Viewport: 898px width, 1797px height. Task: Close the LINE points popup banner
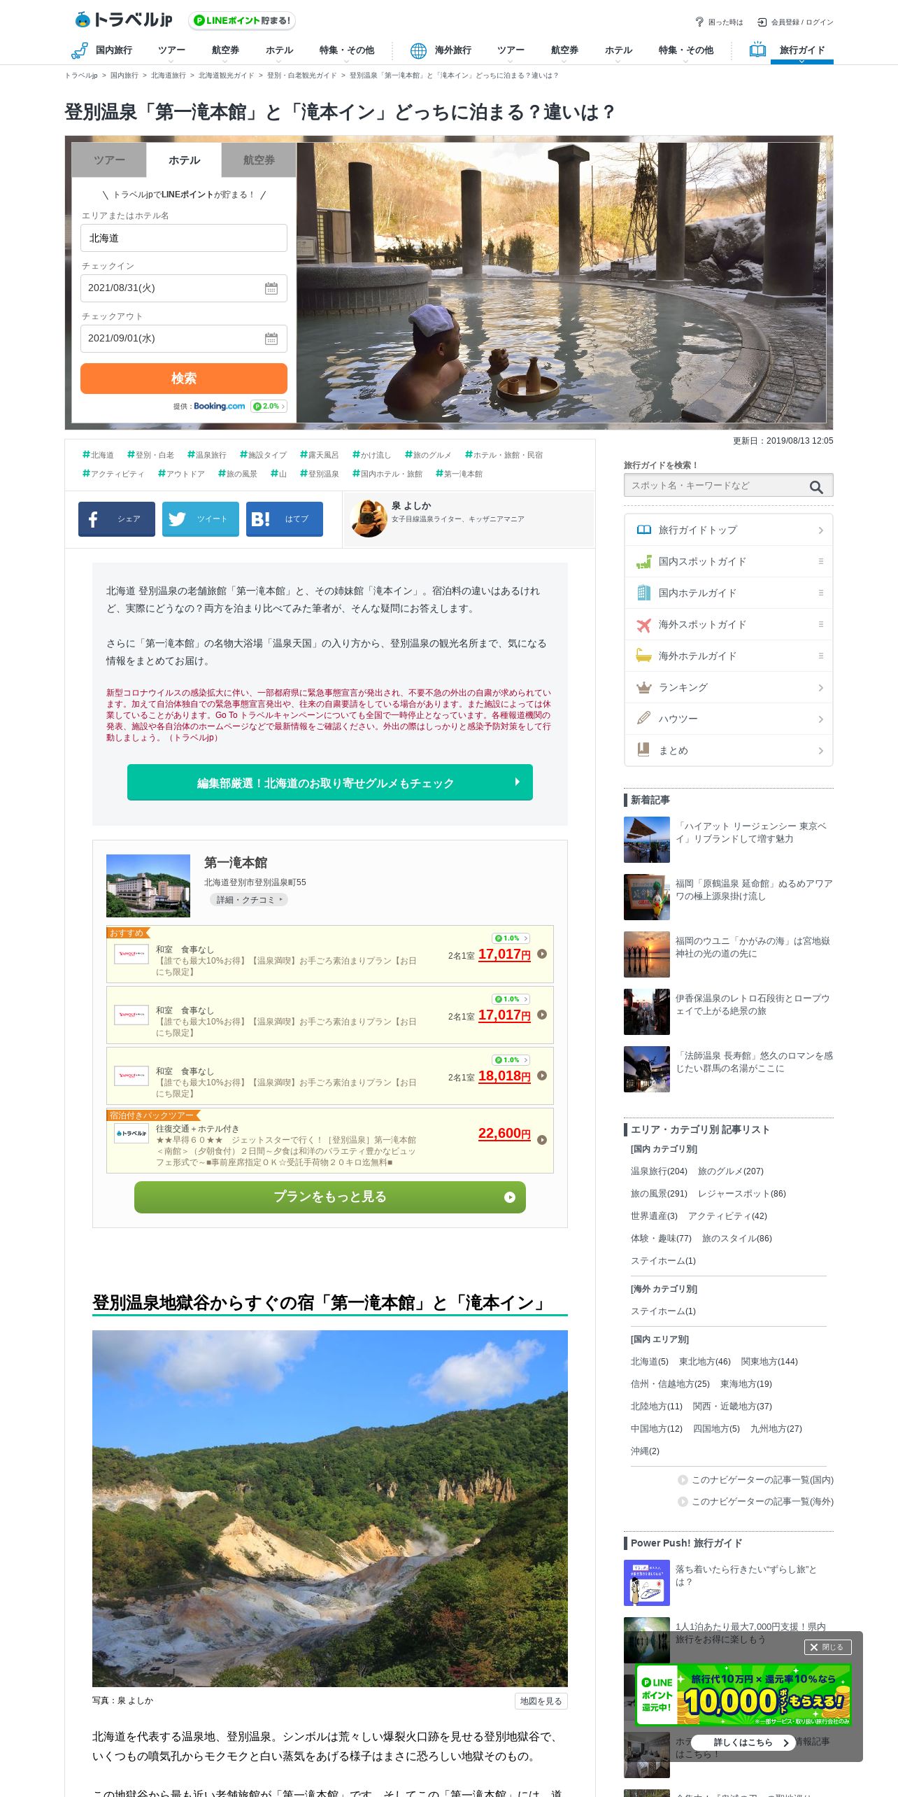[827, 1647]
